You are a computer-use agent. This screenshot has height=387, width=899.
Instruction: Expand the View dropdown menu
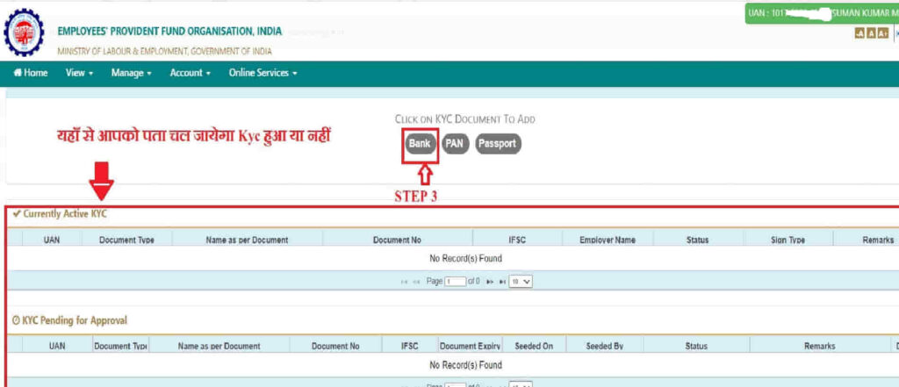79,73
